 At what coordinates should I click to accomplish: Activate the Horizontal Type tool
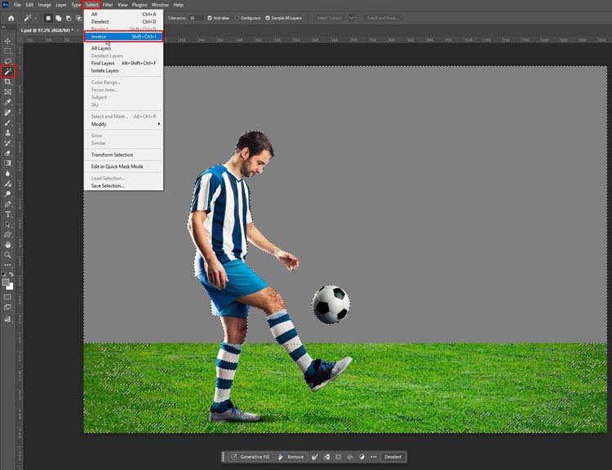click(8, 214)
